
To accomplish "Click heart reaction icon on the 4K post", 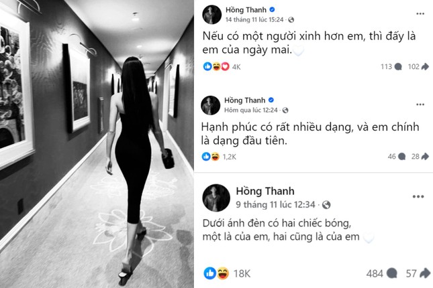I will click(x=226, y=66).
